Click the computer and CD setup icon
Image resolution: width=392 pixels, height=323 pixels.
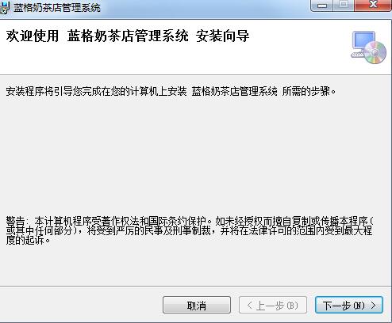[369, 47]
